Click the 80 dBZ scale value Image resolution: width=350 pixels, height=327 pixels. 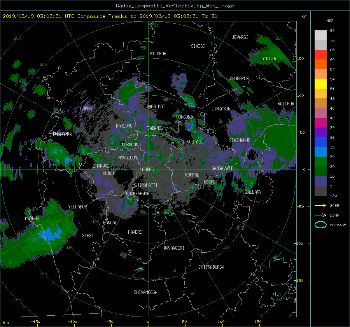pyautogui.click(x=332, y=31)
